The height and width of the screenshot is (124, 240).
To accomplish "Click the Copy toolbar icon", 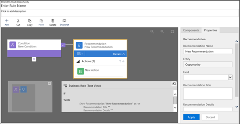I will (x=30, y=22).
